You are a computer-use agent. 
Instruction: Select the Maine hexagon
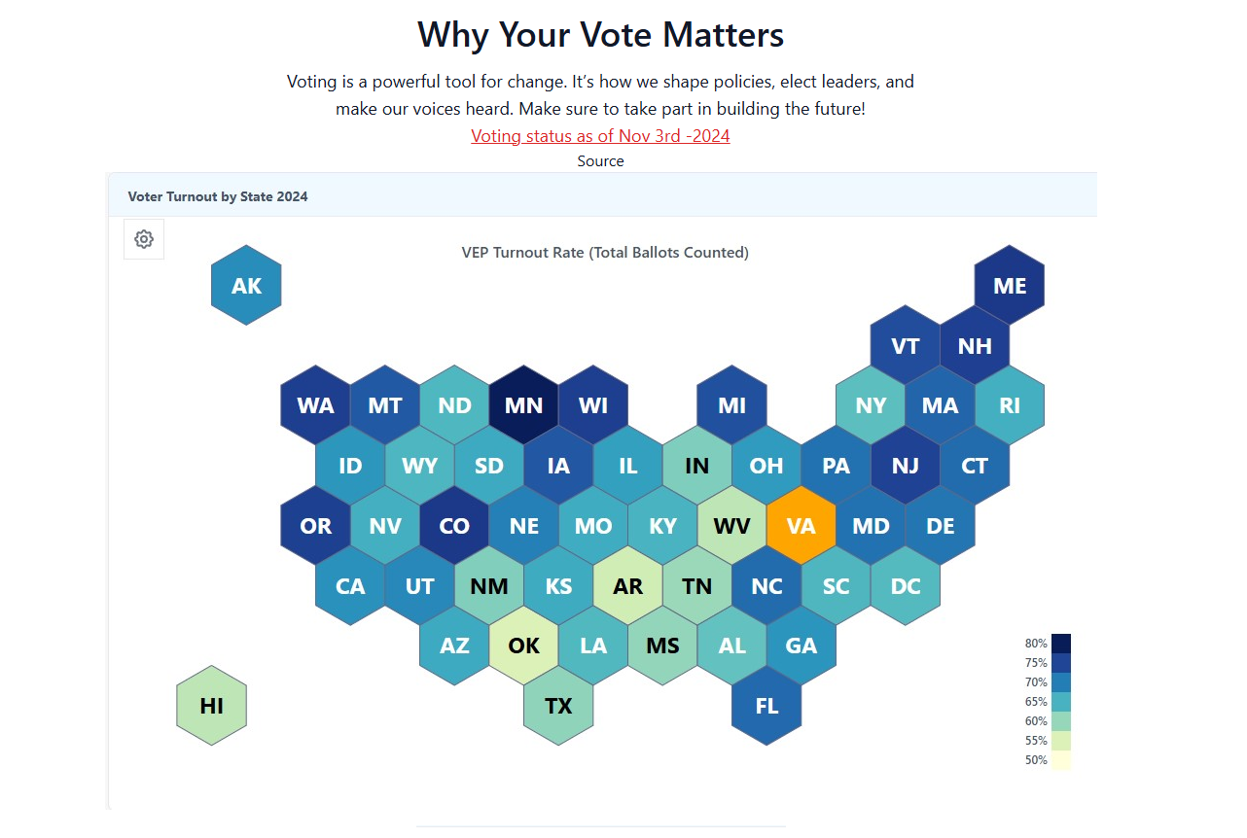(x=1010, y=285)
